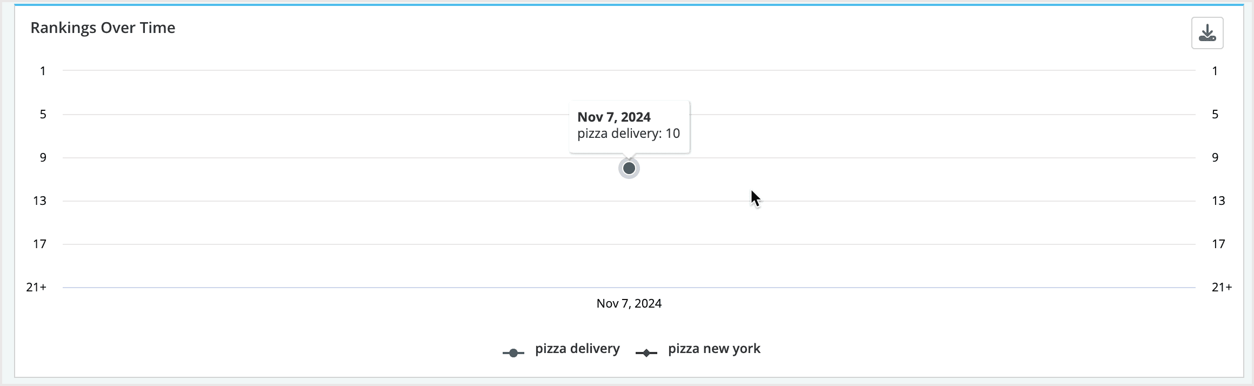1254x386 pixels.
Task: Click the pizza new york legend diamond marker
Action: click(x=646, y=353)
